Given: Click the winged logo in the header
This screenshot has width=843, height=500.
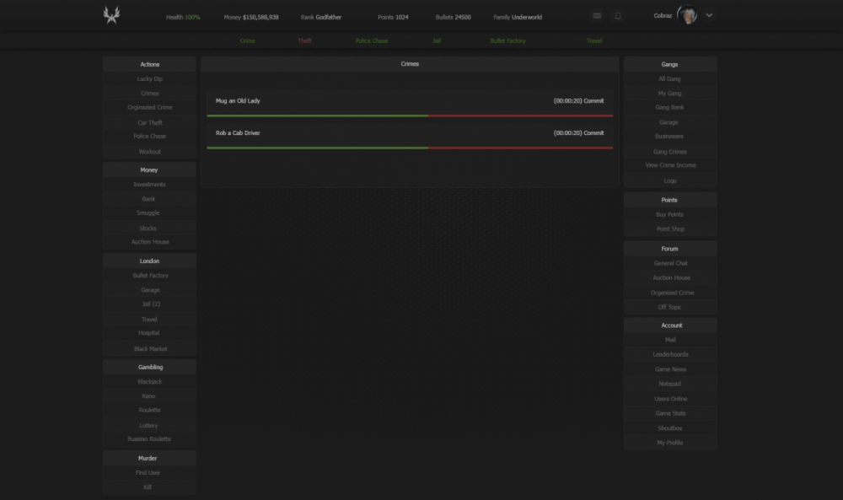Looking at the screenshot, I should tap(111, 16).
